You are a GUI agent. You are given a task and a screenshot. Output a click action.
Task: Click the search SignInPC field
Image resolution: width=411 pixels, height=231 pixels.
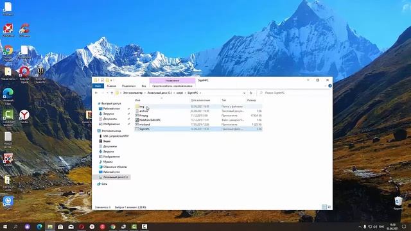tap(293, 93)
